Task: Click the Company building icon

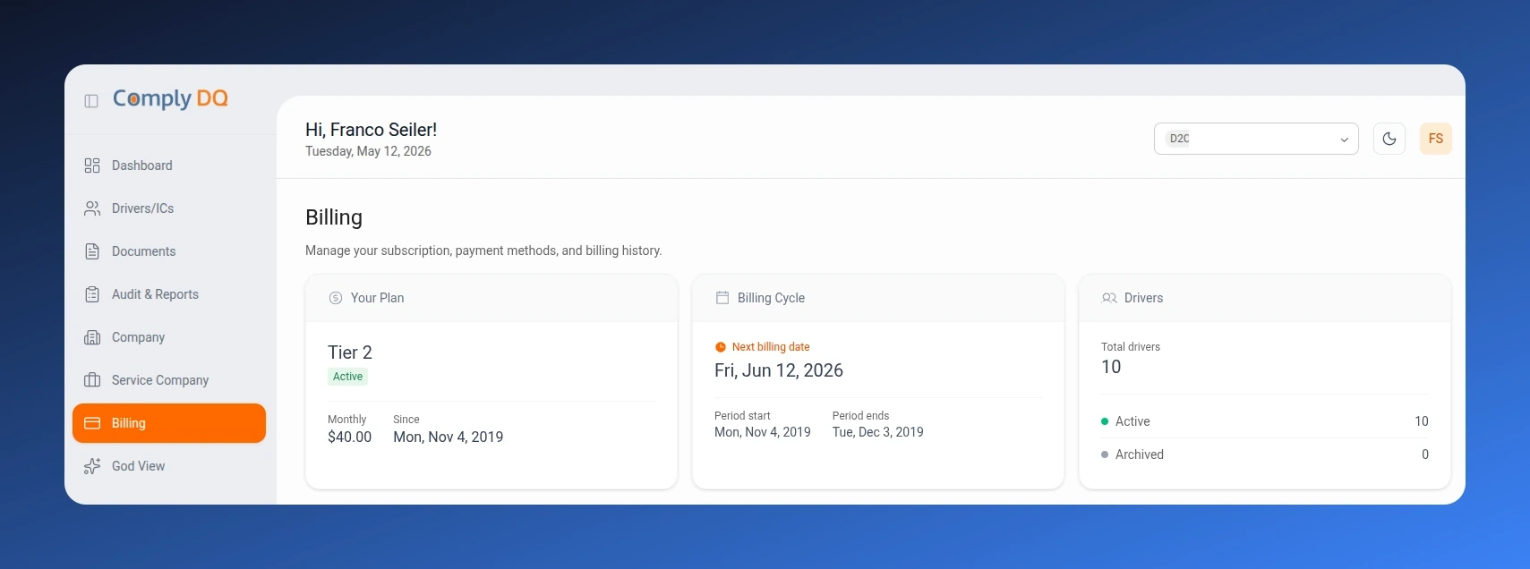Action: (92, 337)
